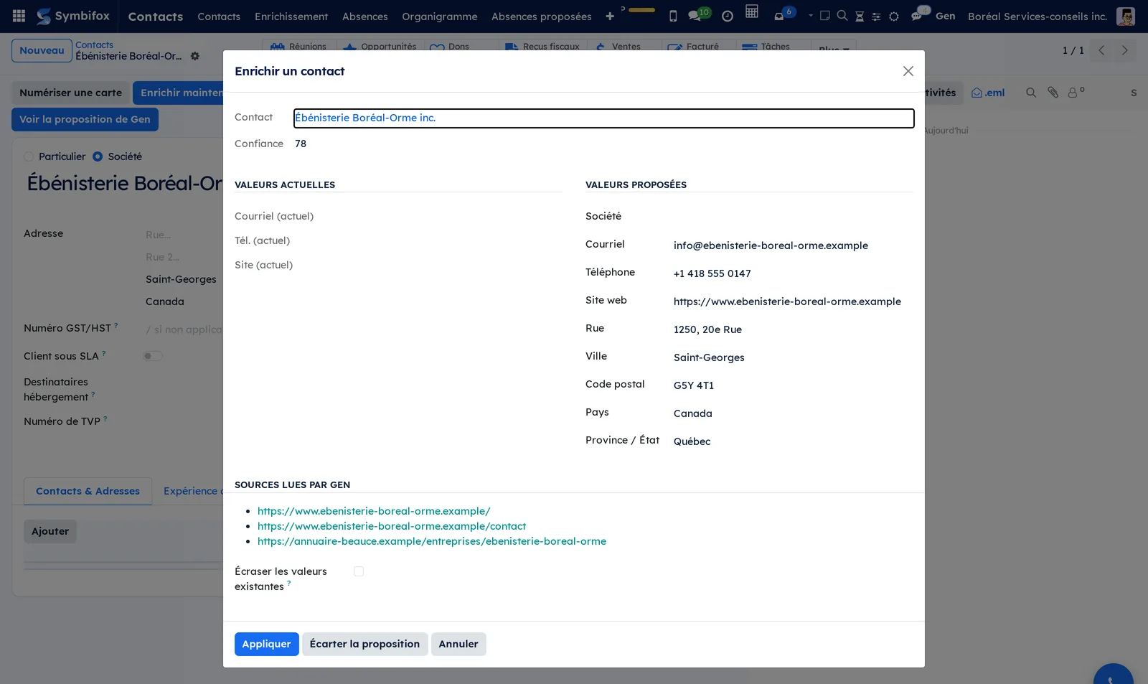This screenshot has height=684, width=1148.
Task: Go to the next record arrow
Action: point(1125,50)
